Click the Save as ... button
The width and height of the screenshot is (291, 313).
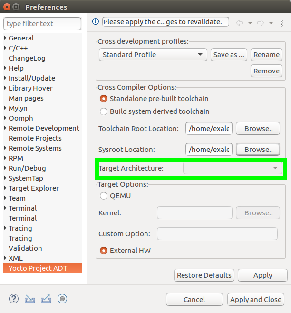coord(229,55)
